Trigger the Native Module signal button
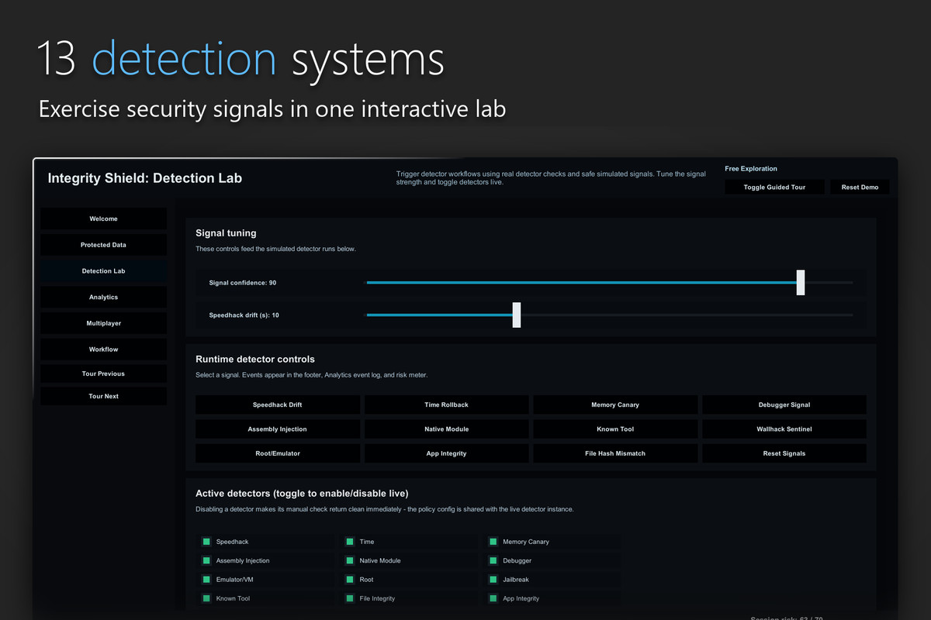 point(446,429)
